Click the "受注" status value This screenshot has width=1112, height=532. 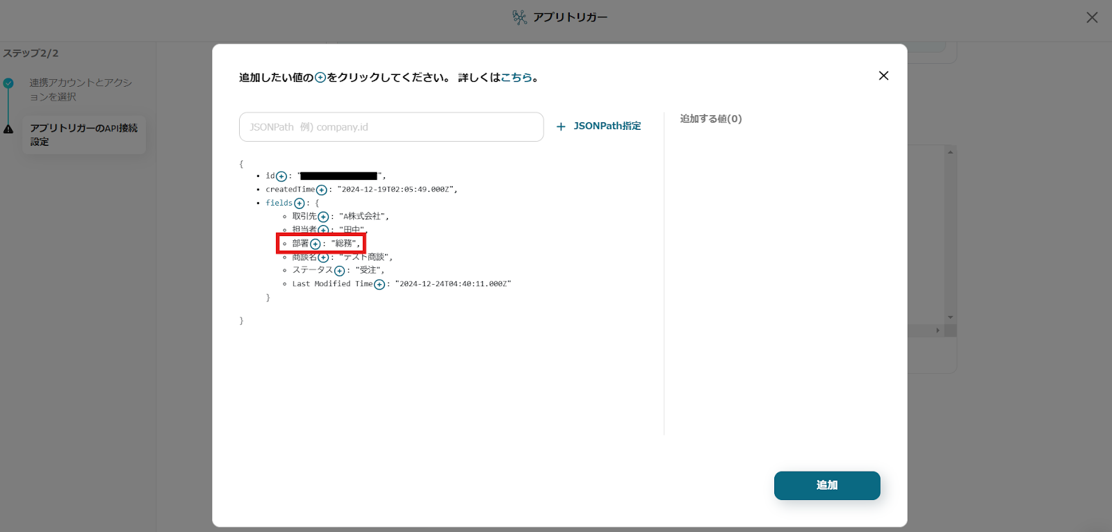click(x=368, y=270)
